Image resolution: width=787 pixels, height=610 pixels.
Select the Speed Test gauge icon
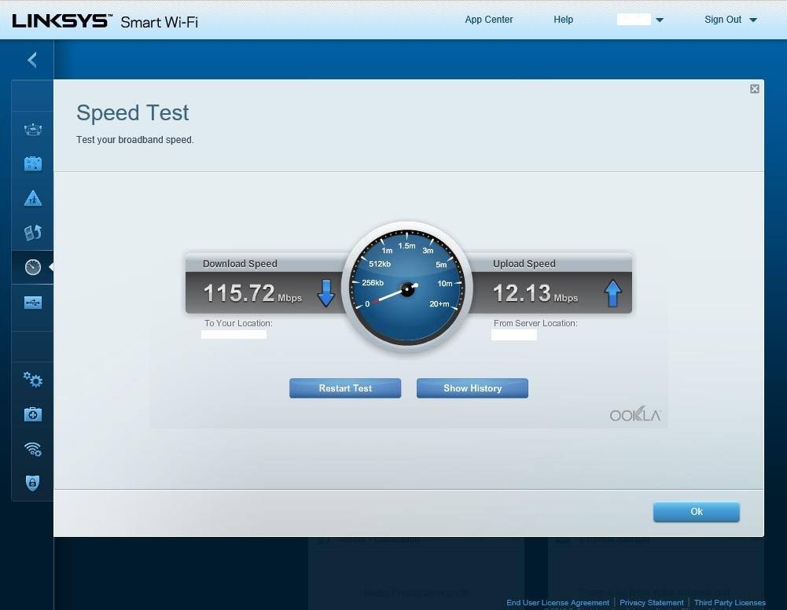32,266
